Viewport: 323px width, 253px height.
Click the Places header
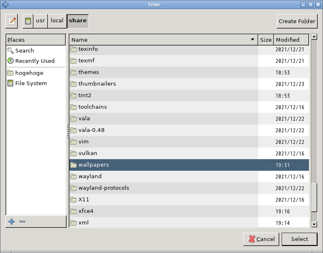pos(36,40)
